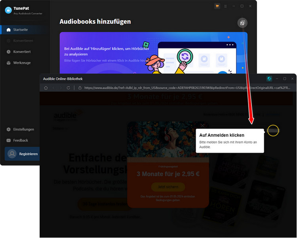Go back in the Audible browser

pyautogui.click(x=53, y=88)
